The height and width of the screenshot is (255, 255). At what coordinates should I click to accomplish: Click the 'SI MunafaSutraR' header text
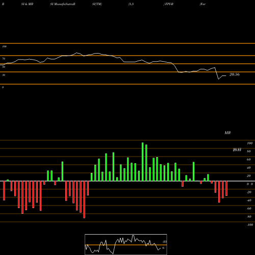tap(63, 4)
